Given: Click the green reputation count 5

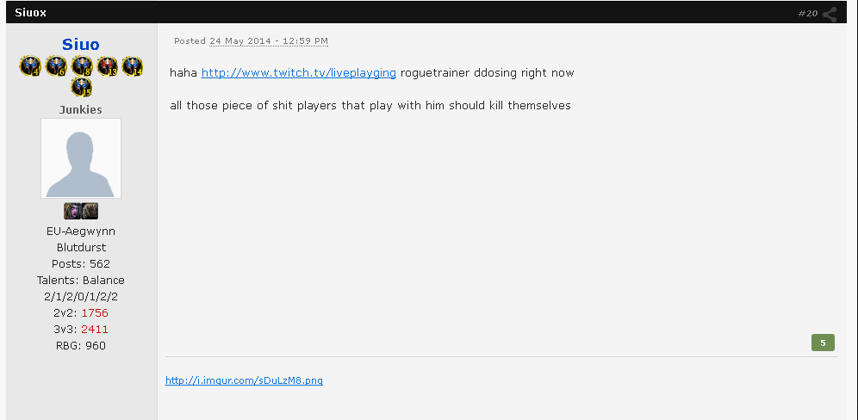Looking at the screenshot, I should (823, 343).
